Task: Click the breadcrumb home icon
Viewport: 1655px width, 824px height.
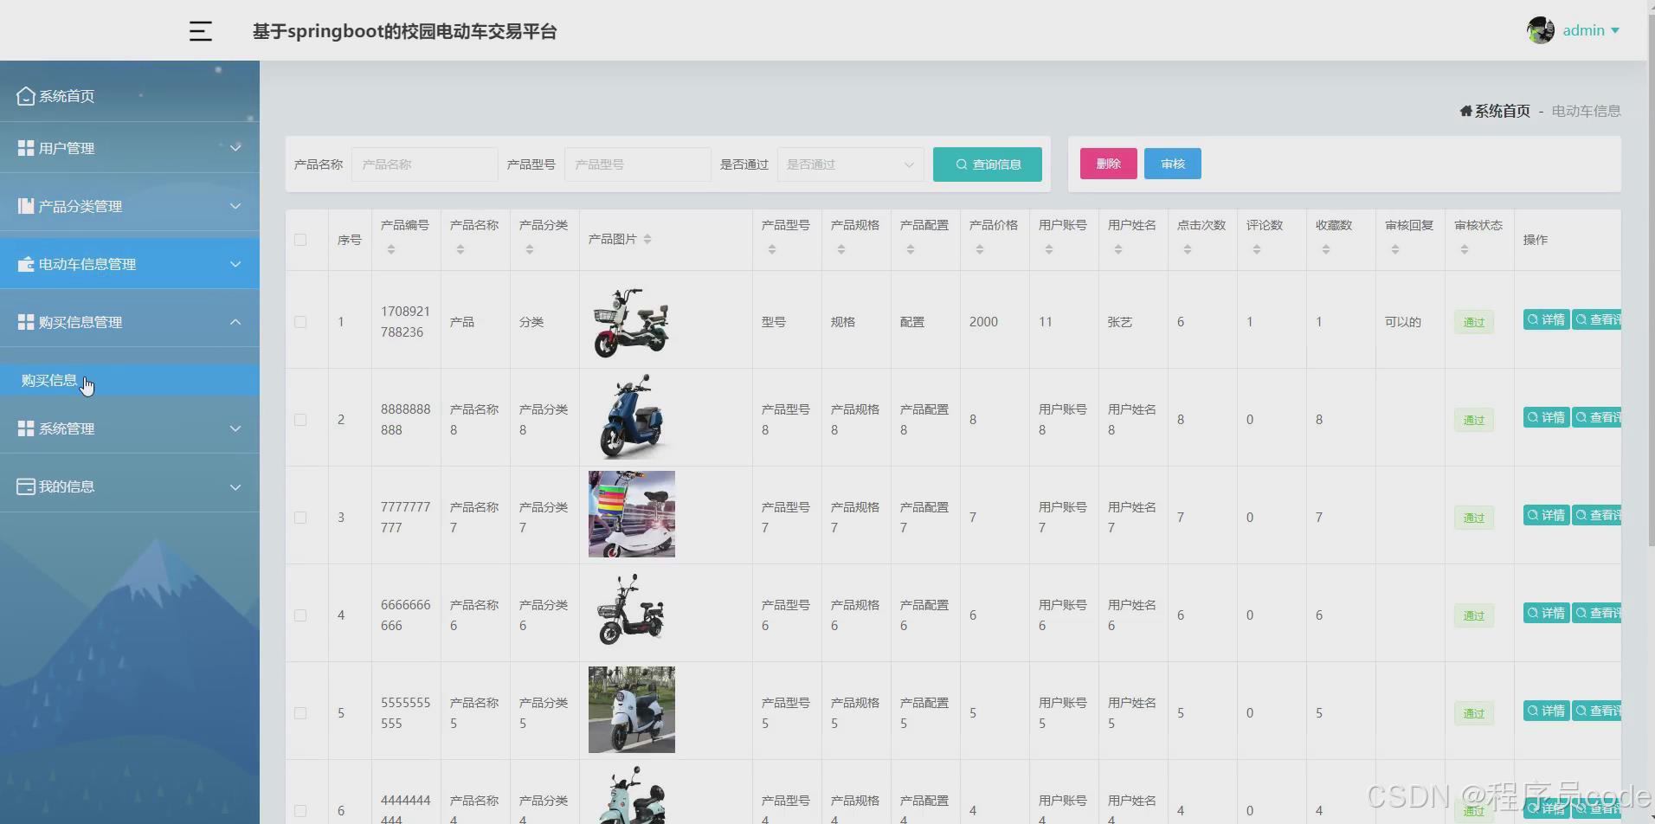Action: [1466, 111]
